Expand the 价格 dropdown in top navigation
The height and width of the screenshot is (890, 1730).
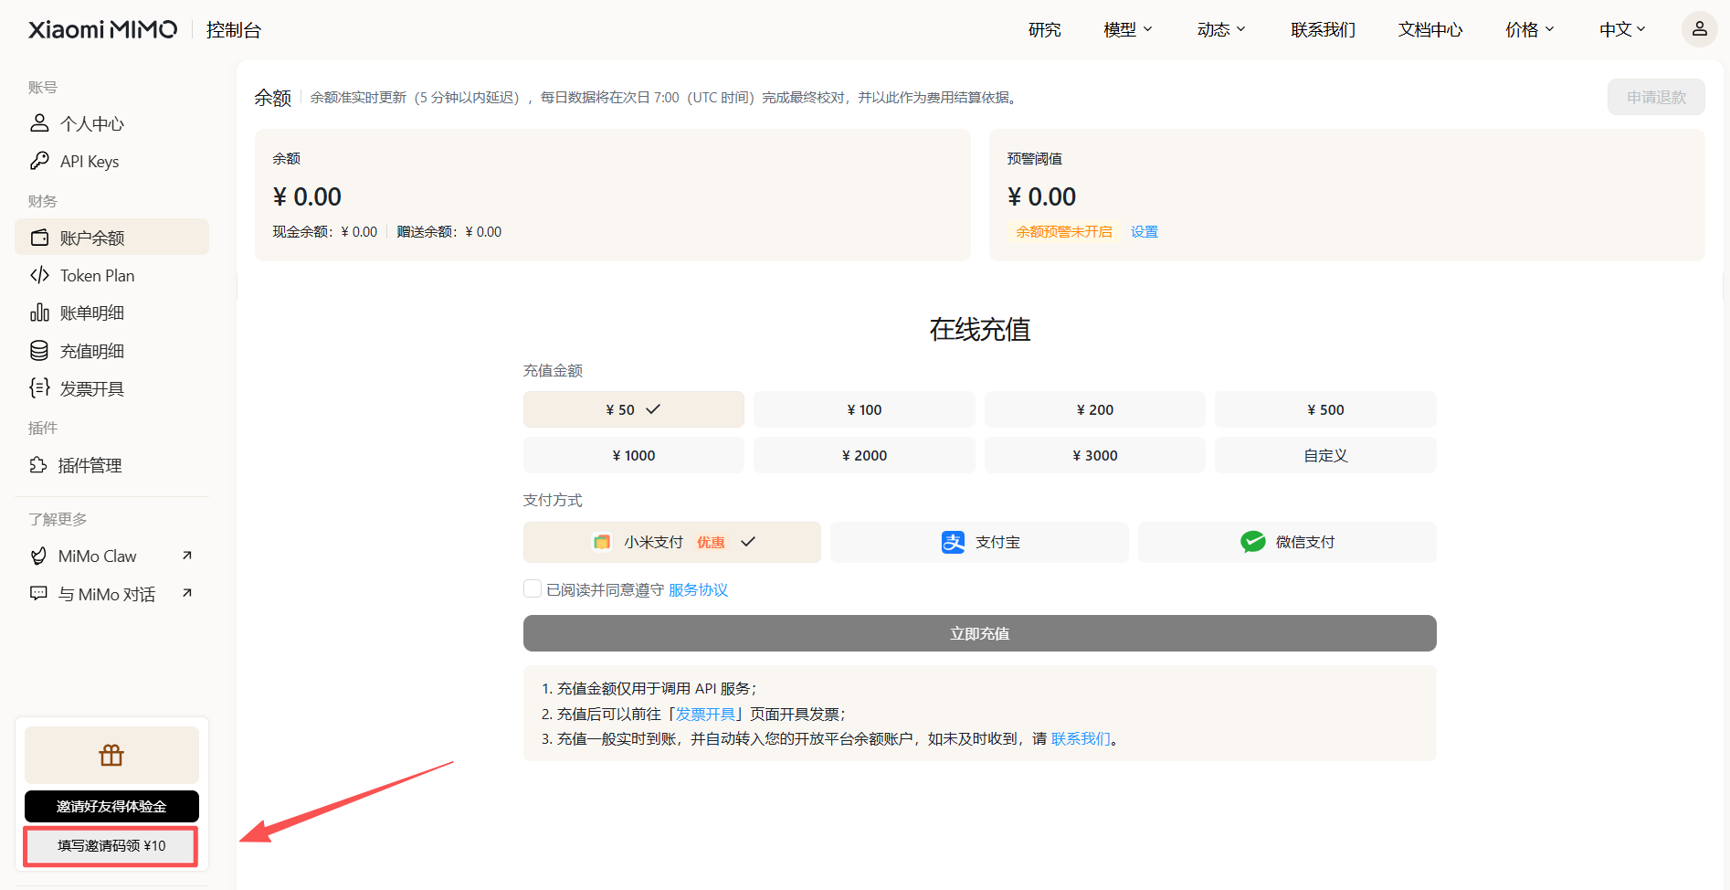pyautogui.click(x=1530, y=30)
